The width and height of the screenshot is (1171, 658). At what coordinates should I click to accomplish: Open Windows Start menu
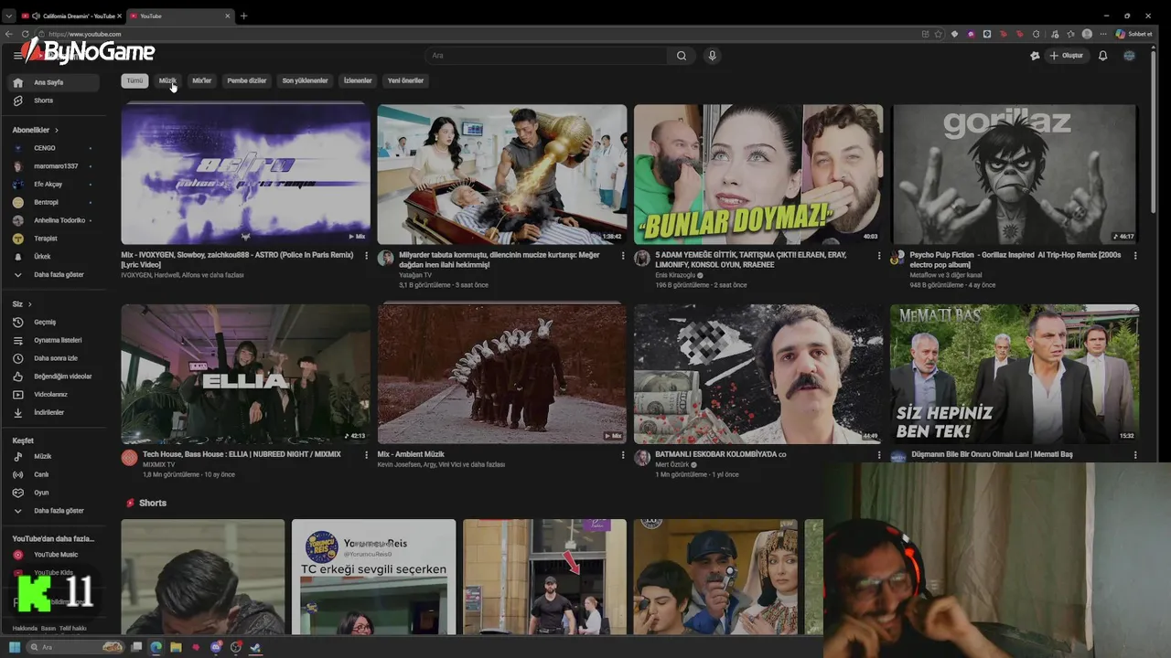pyautogui.click(x=15, y=647)
